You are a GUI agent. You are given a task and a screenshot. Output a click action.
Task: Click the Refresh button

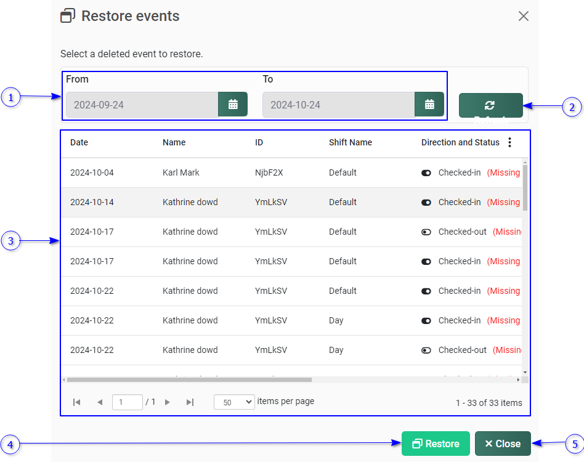pyautogui.click(x=490, y=105)
